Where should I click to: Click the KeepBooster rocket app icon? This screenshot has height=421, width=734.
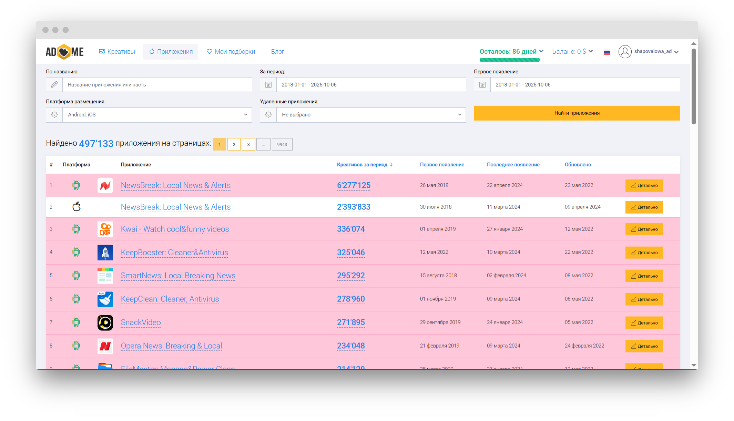pyautogui.click(x=105, y=253)
